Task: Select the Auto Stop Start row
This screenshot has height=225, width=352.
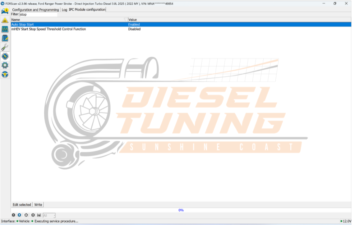Action: click(x=65, y=24)
